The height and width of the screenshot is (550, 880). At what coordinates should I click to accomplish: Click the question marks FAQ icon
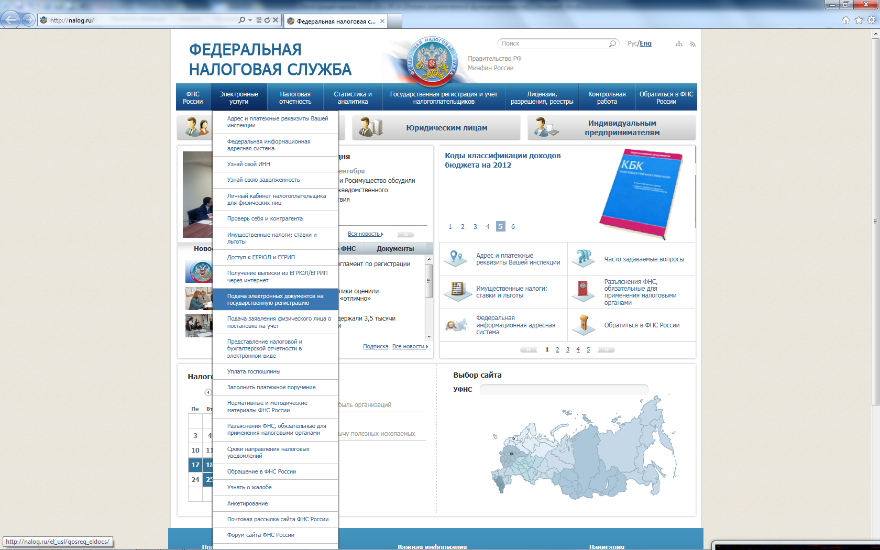(583, 258)
